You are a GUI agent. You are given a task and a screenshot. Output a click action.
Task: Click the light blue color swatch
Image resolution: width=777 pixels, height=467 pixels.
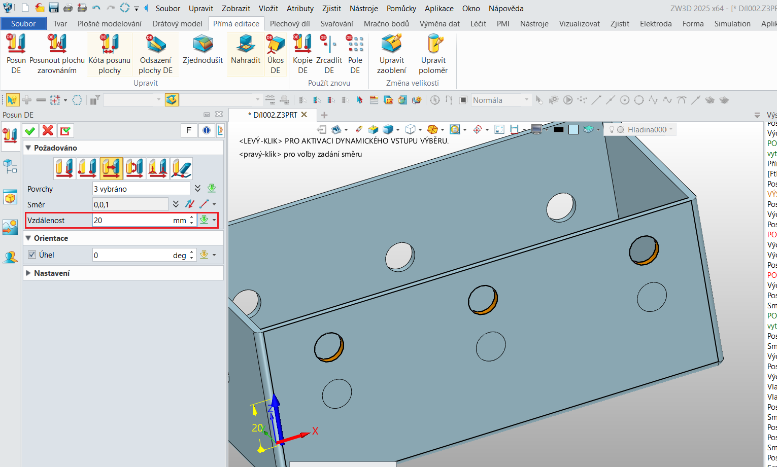point(573,130)
